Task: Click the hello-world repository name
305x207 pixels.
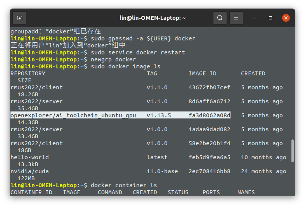Action: 29,157
